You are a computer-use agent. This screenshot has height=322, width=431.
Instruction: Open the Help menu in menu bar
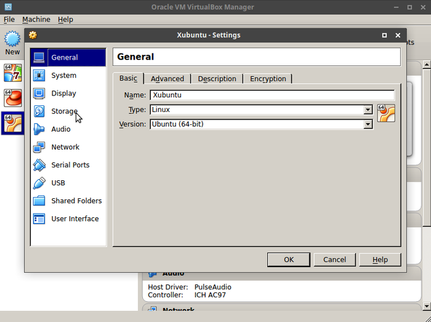pos(65,20)
